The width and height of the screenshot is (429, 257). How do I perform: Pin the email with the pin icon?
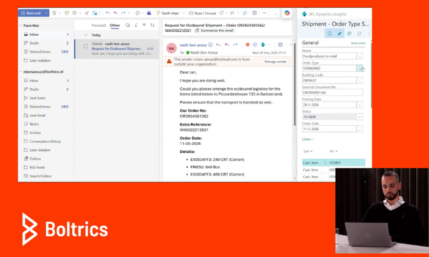click(x=245, y=13)
